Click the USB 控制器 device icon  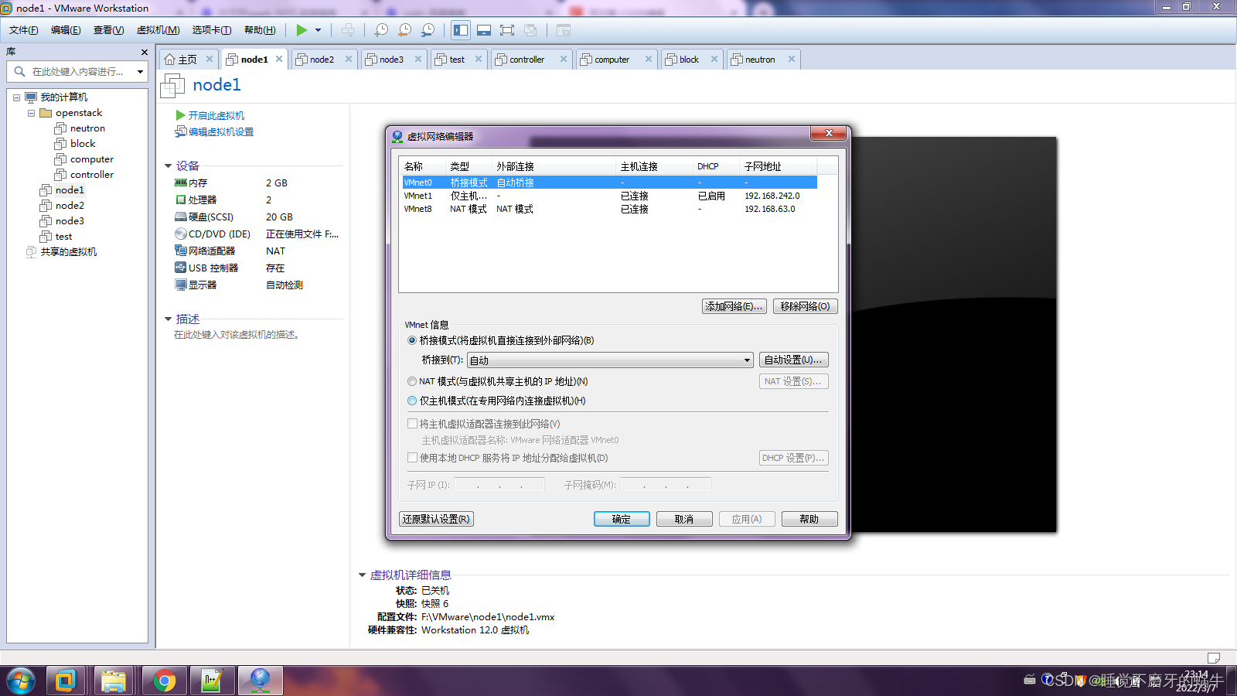[x=181, y=268]
